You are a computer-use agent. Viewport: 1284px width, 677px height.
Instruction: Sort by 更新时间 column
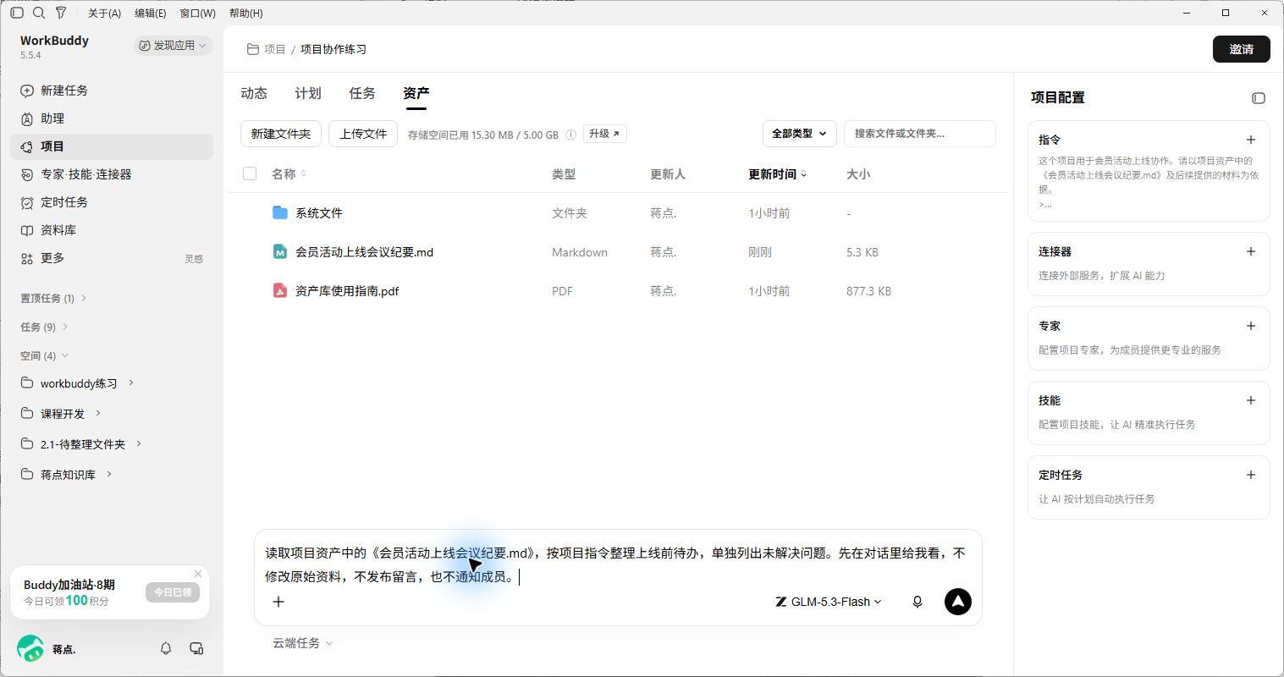[x=777, y=174]
